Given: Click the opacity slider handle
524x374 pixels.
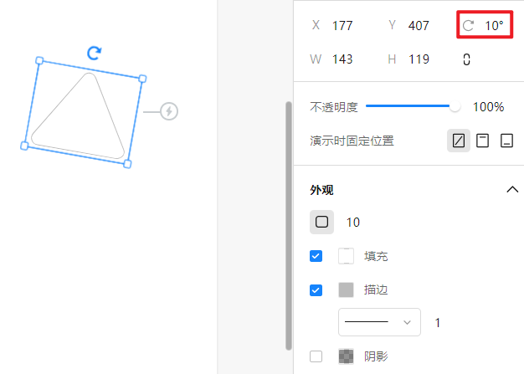Looking at the screenshot, I should (x=455, y=106).
